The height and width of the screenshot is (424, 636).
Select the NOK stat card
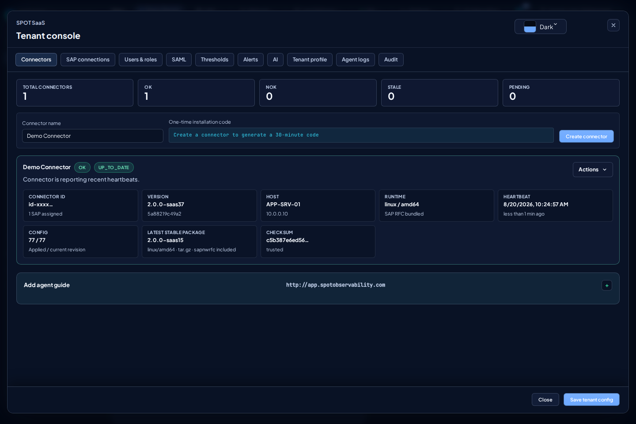(318, 93)
